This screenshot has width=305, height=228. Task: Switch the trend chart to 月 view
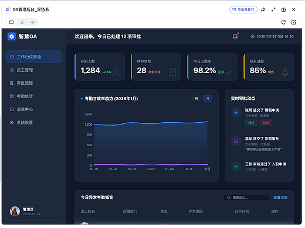(x=208, y=99)
